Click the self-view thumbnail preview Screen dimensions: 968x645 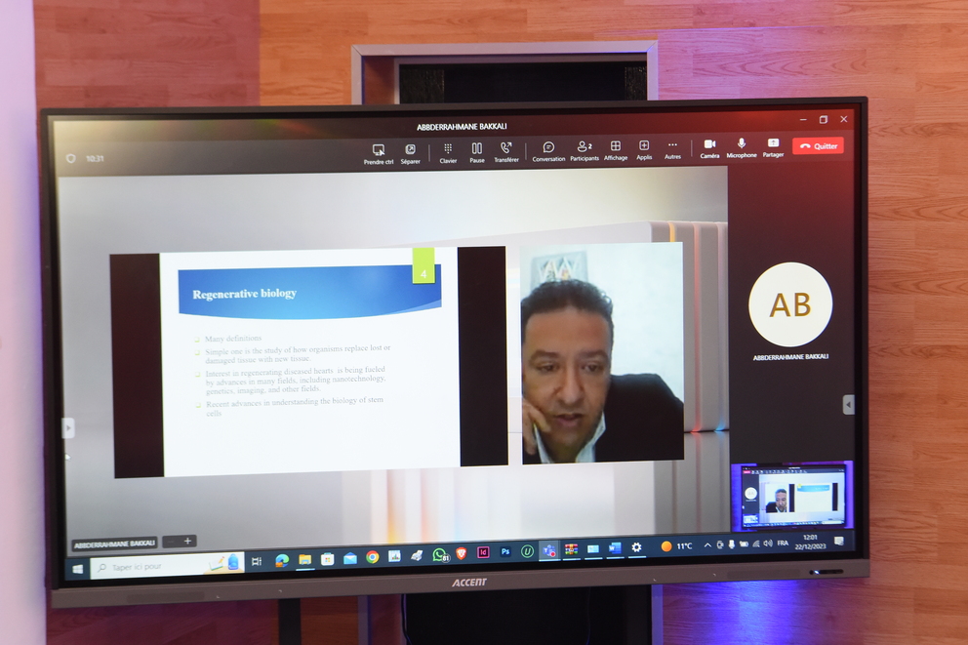tap(791, 494)
